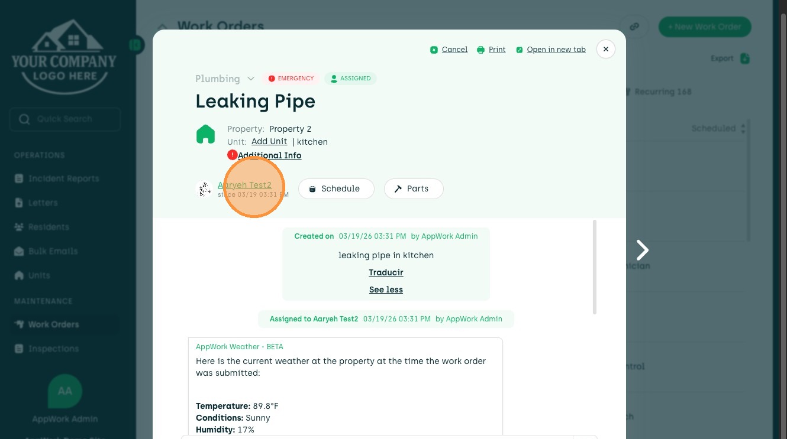Close the Leaking Pipe dialog
This screenshot has height=439, width=787.
coord(605,50)
